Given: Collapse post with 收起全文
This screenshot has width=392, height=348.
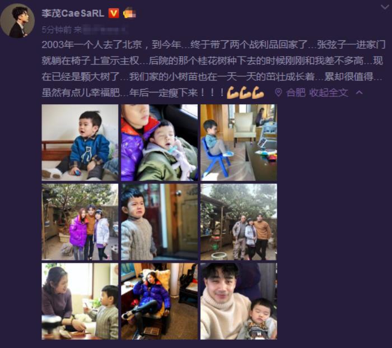Looking at the screenshot, I should [x=329, y=92].
